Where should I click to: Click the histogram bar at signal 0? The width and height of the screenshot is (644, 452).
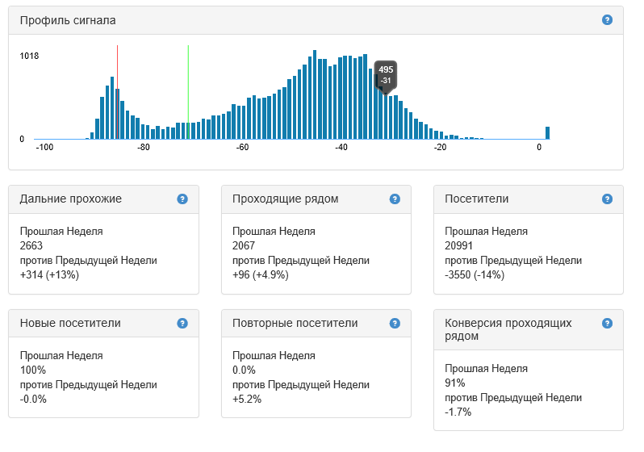point(547,133)
